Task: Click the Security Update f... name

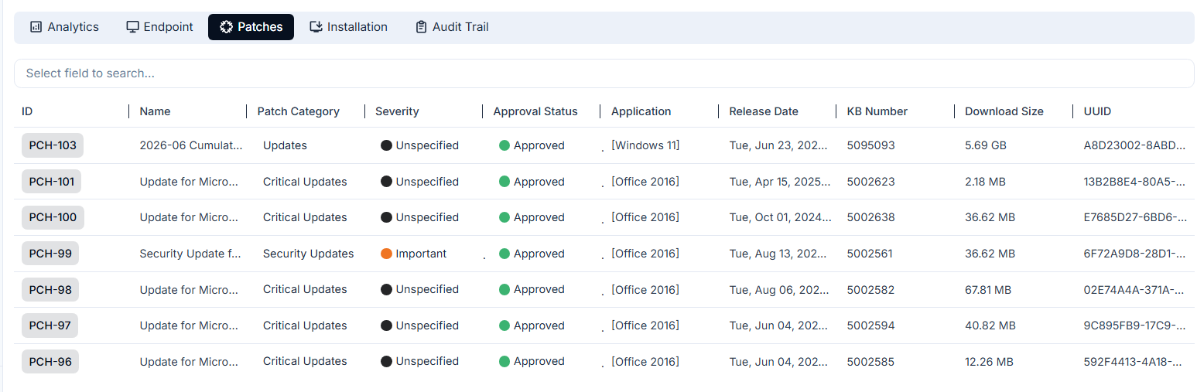Action: [x=190, y=254]
